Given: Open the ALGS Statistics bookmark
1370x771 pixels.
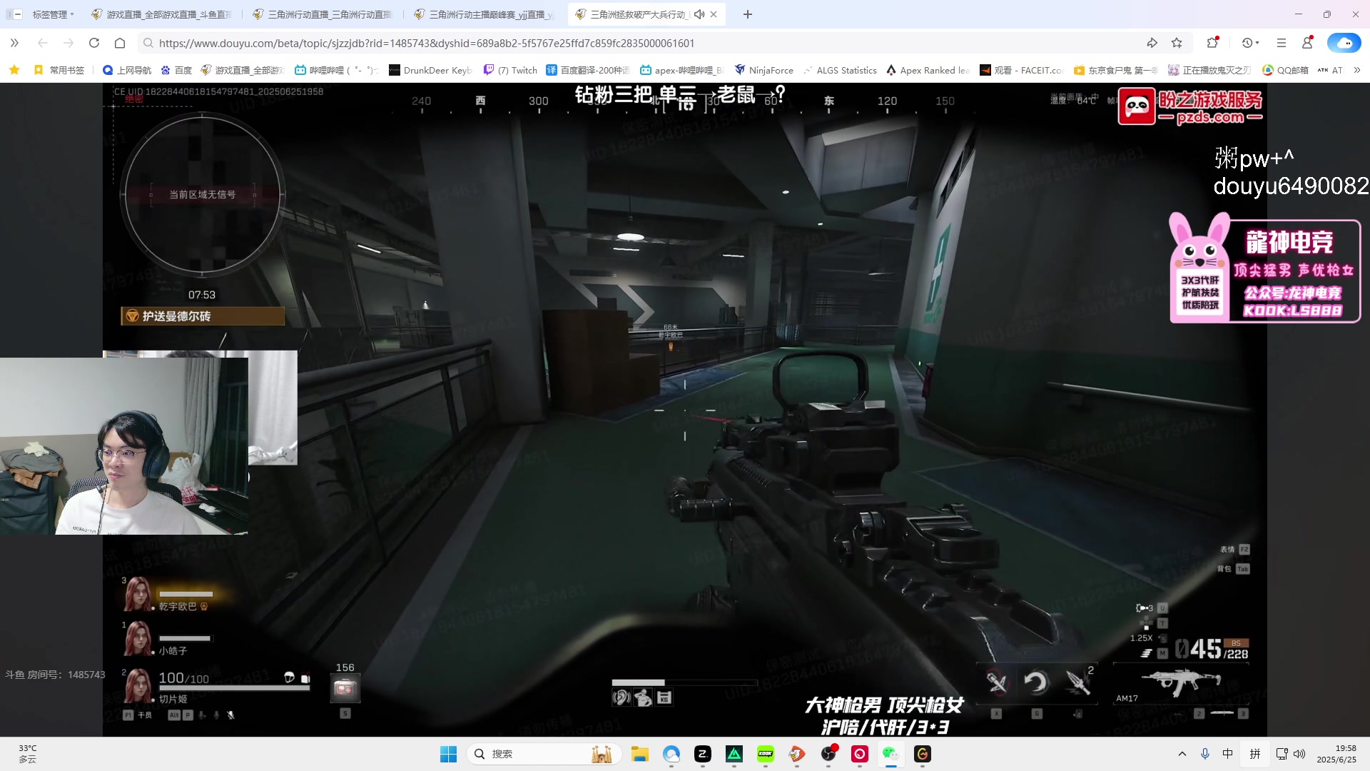Looking at the screenshot, I should click(840, 70).
